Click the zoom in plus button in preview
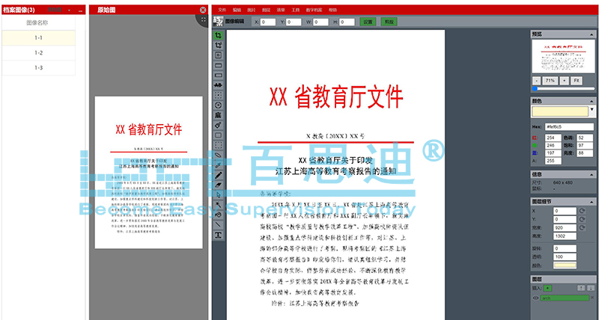Screen dimensions: 599x320 coord(565,80)
